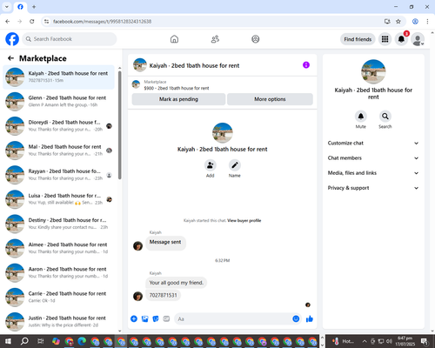
Task: Open Windows Start button
Action: [x=8, y=341]
